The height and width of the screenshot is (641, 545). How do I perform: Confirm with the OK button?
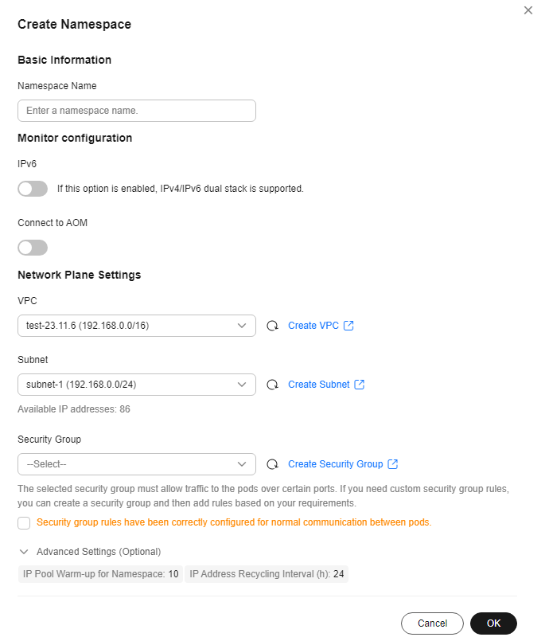pos(493,623)
